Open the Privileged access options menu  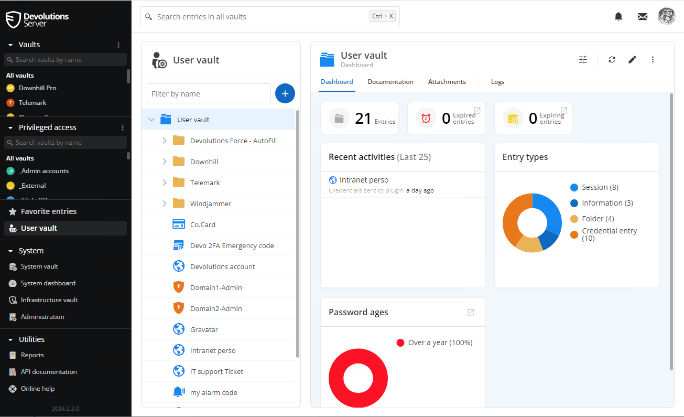click(x=123, y=127)
